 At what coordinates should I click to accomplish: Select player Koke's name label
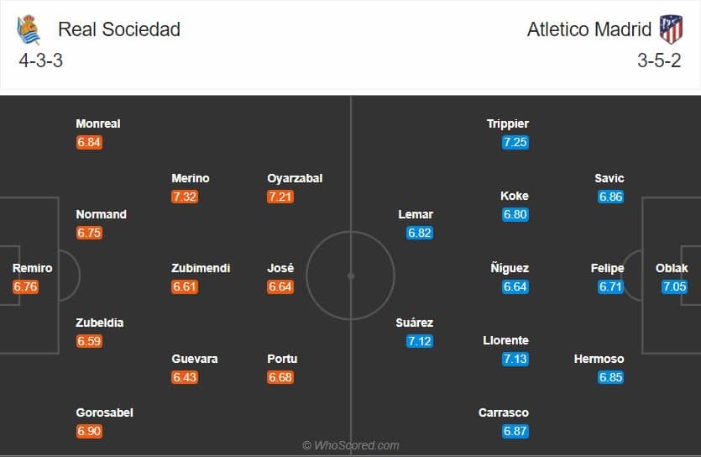pyautogui.click(x=515, y=196)
